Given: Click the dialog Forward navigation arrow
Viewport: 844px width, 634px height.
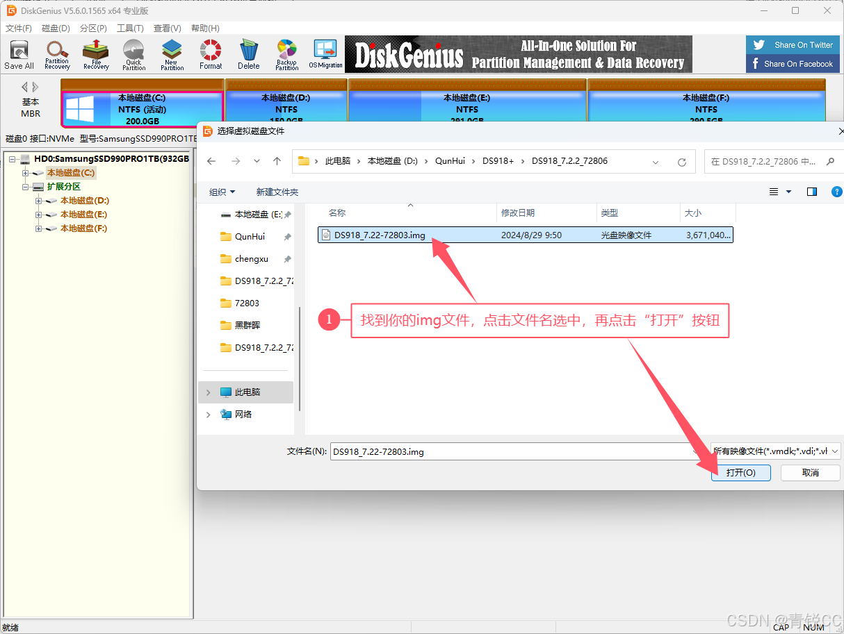Looking at the screenshot, I should coord(235,161).
